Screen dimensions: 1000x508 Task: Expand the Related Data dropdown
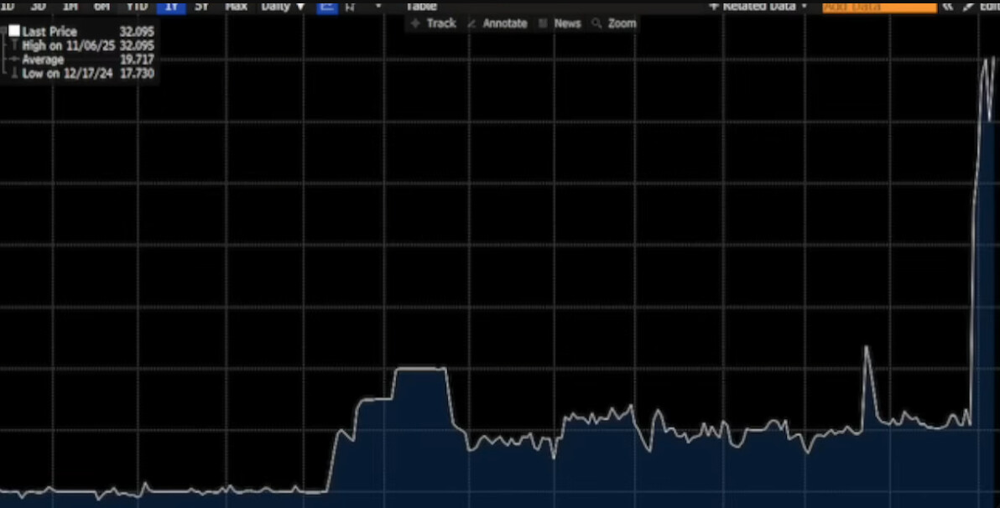point(758,6)
